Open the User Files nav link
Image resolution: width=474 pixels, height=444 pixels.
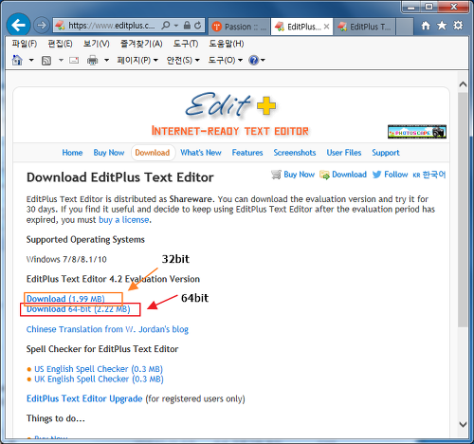[344, 153]
